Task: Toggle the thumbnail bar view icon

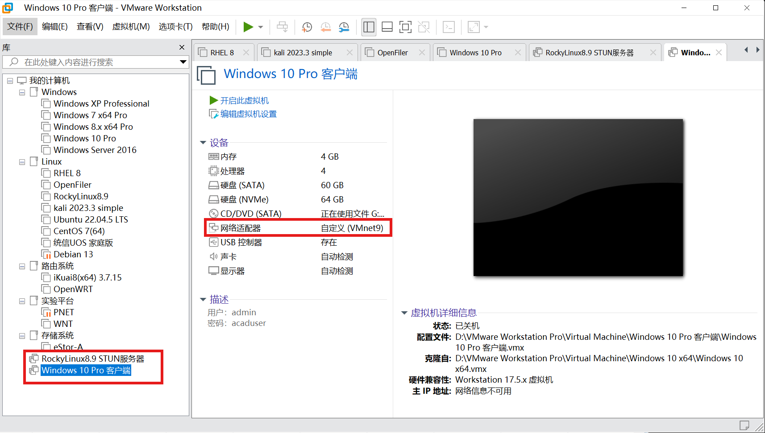Action: (387, 27)
